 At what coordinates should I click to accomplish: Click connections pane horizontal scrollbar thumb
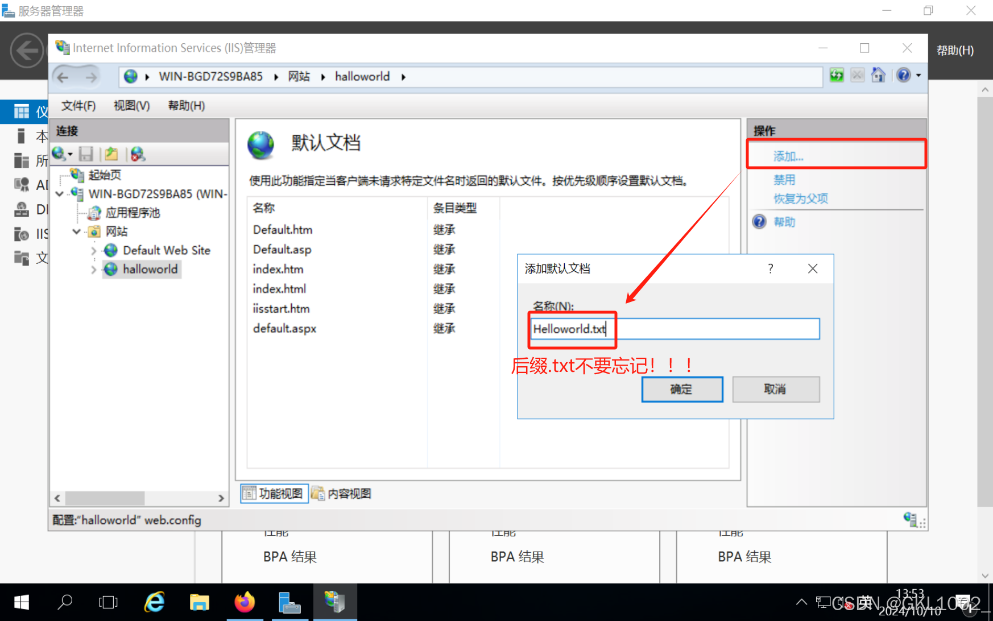click(x=105, y=498)
